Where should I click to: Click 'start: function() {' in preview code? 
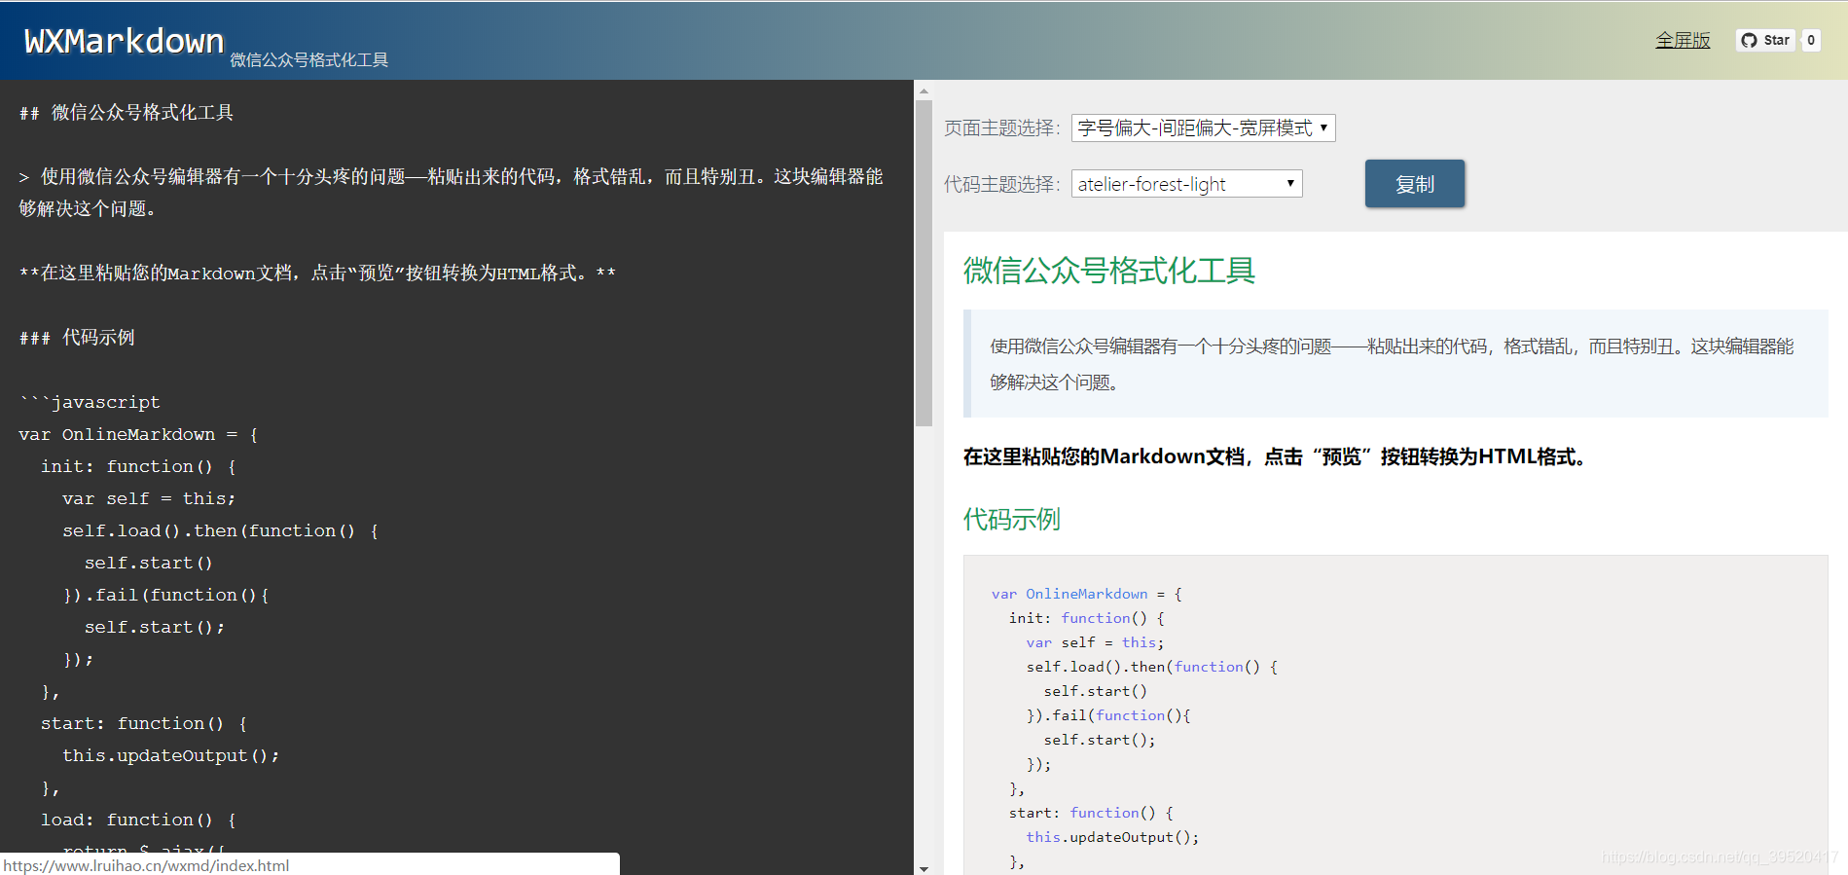click(1092, 813)
